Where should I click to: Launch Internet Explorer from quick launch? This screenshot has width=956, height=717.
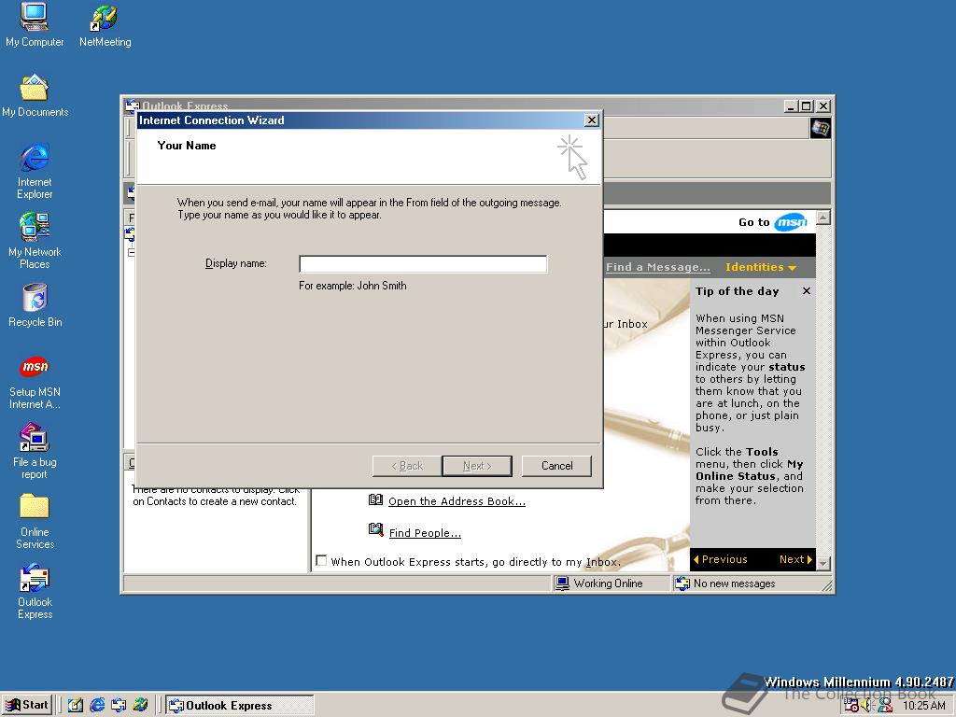tap(97, 705)
